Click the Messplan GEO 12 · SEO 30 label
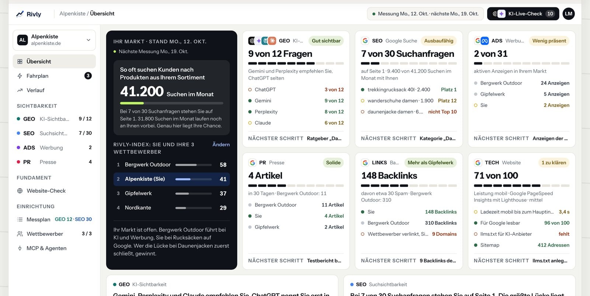The width and height of the screenshot is (590, 296). [x=73, y=219]
